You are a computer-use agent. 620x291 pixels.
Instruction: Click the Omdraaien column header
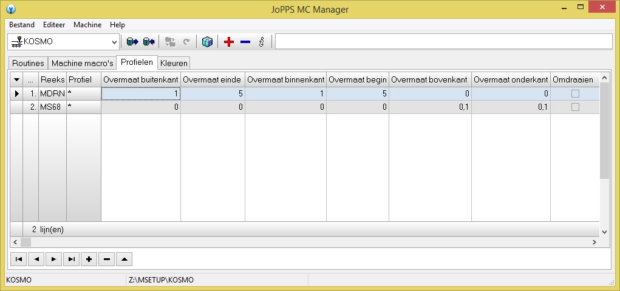[x=575, y=80]
